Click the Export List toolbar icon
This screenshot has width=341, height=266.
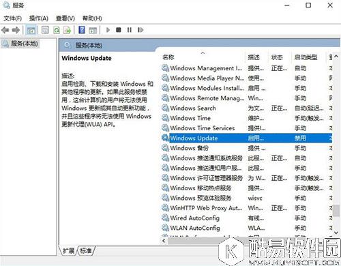[68, 30]
